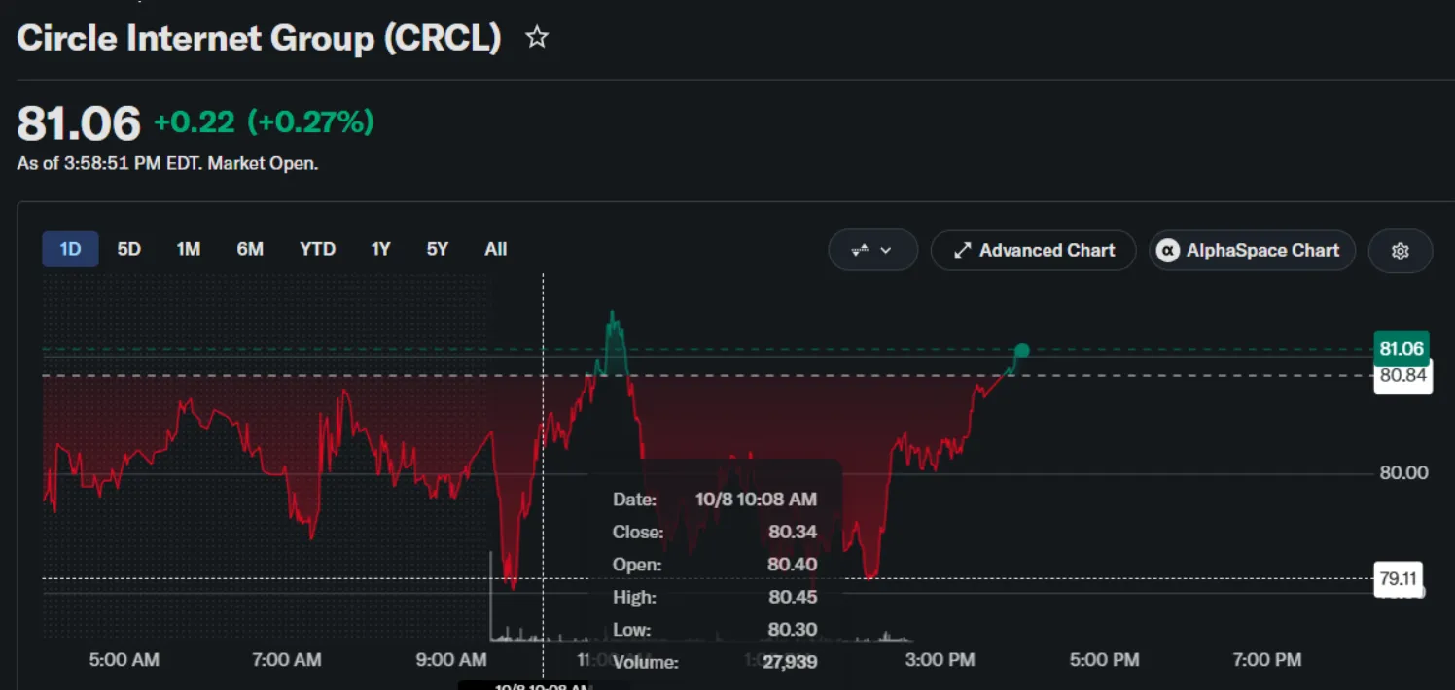This screenshot has height=690, width=1455.
Task: Open chart settings gear icon
Action: pos(1401,251)
